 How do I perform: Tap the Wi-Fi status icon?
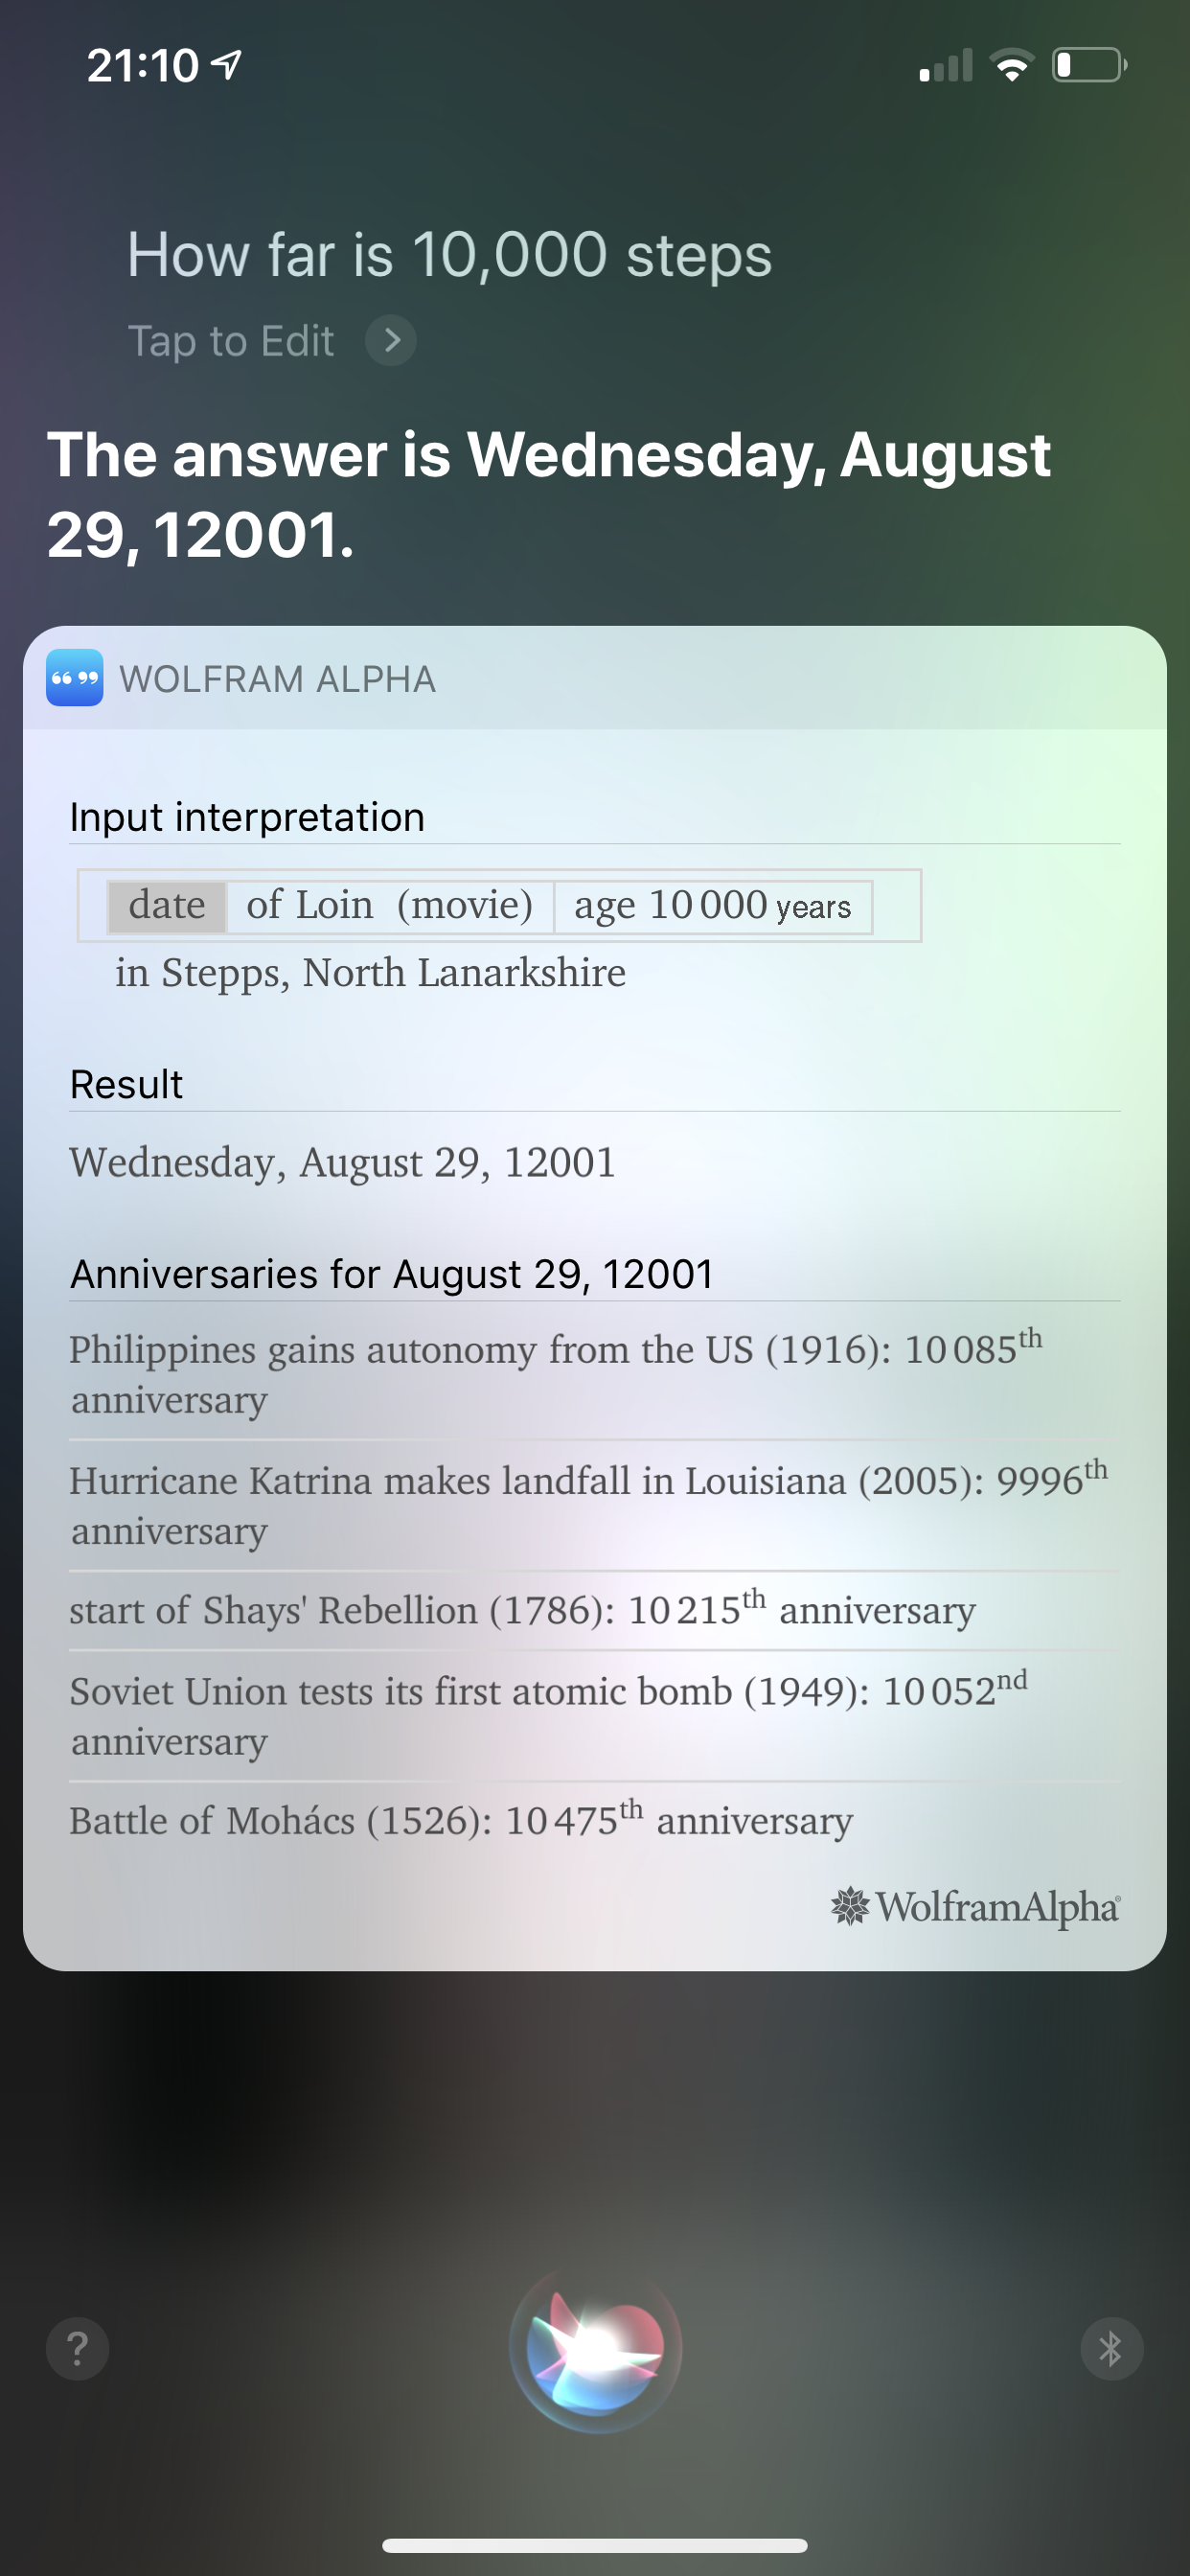click(1011, 65)
